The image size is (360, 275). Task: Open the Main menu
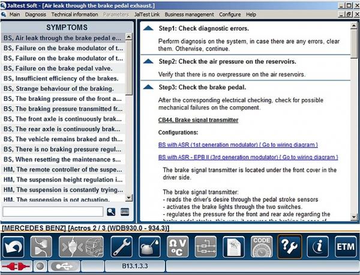pyautogui.click(x=14, y=14)
